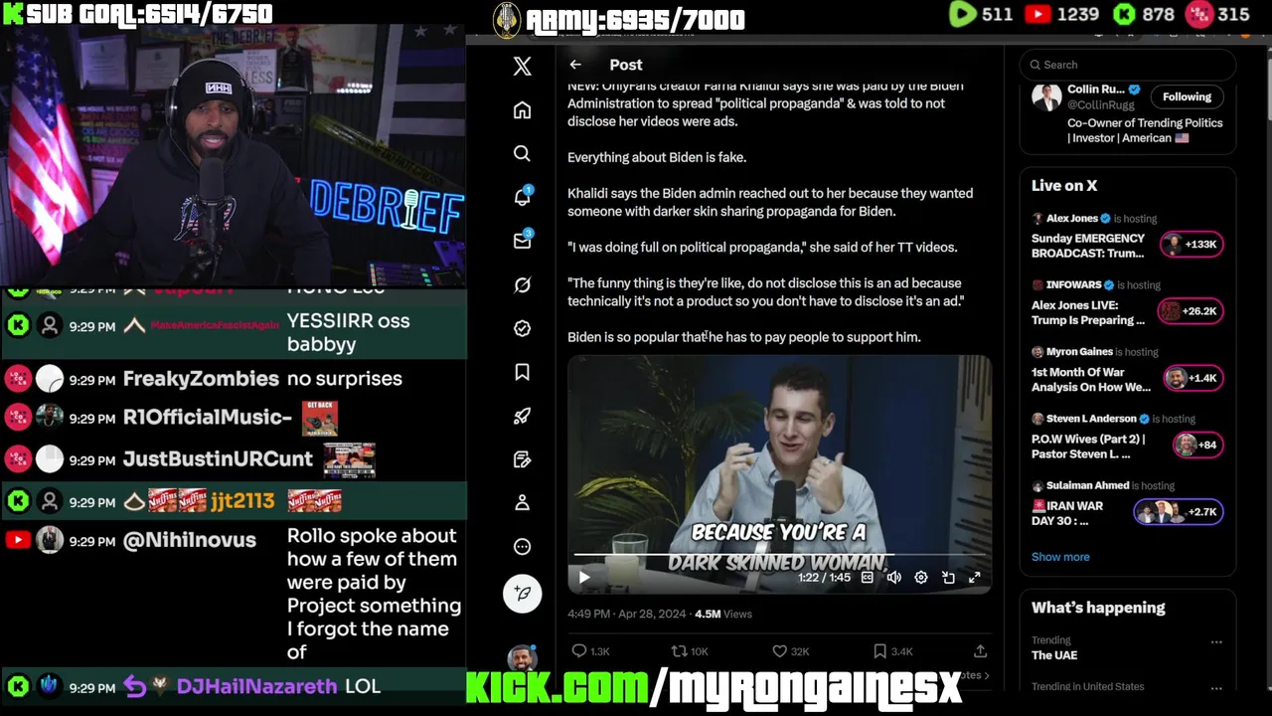Viewport: 1272px width, 716px height.
Task: Click chat user DJHailNazareth
Action: click(256, 686)
